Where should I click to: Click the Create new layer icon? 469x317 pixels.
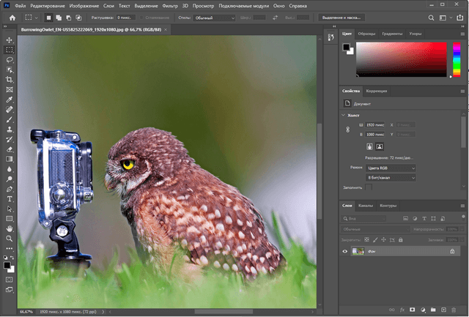point(443,310)
